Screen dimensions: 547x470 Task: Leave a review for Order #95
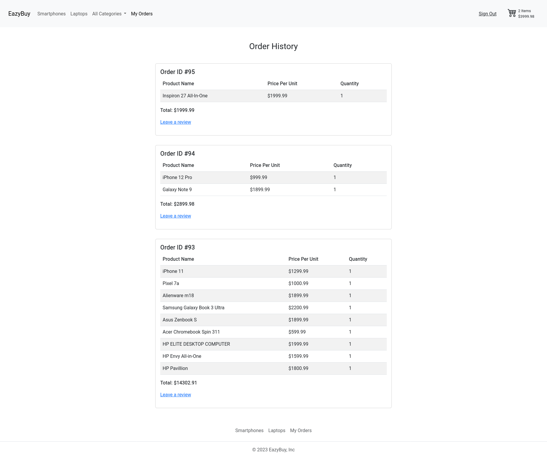(x=176, y=122)
